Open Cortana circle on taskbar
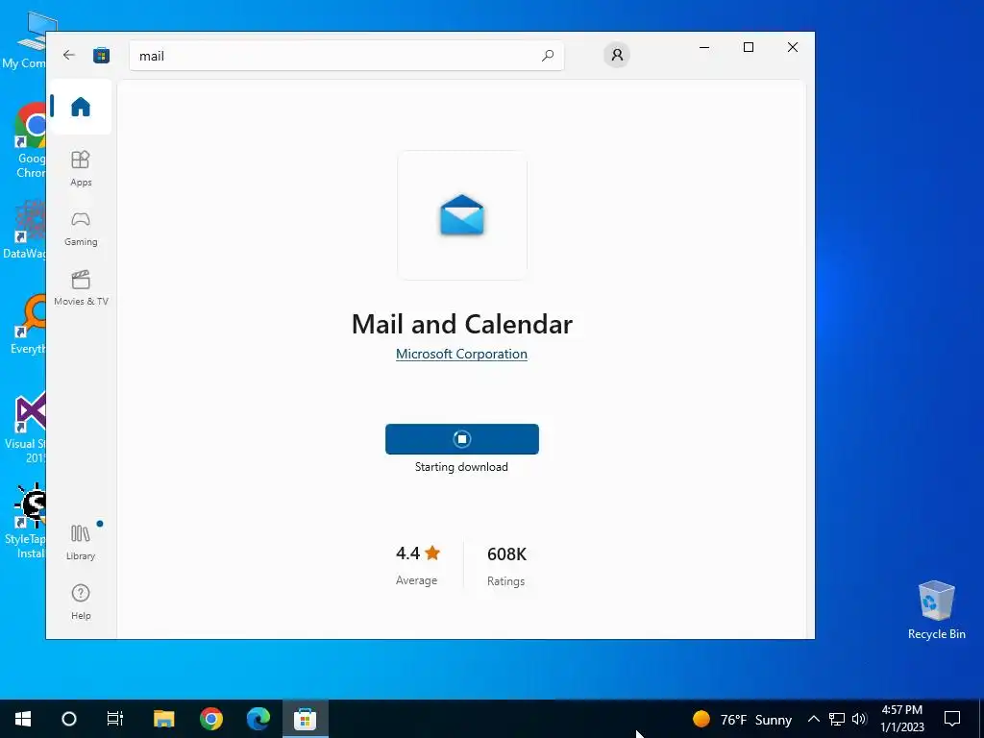Image resolution: width=984 pixels, height=738 pixels. (x=69, y=719)
